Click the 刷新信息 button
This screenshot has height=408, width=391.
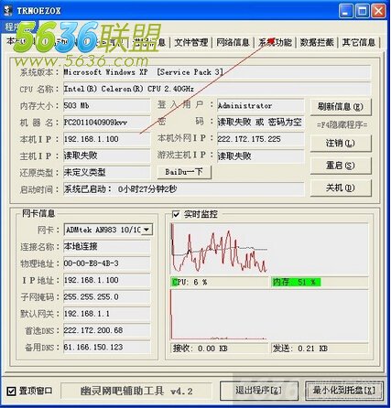[341, 107]
